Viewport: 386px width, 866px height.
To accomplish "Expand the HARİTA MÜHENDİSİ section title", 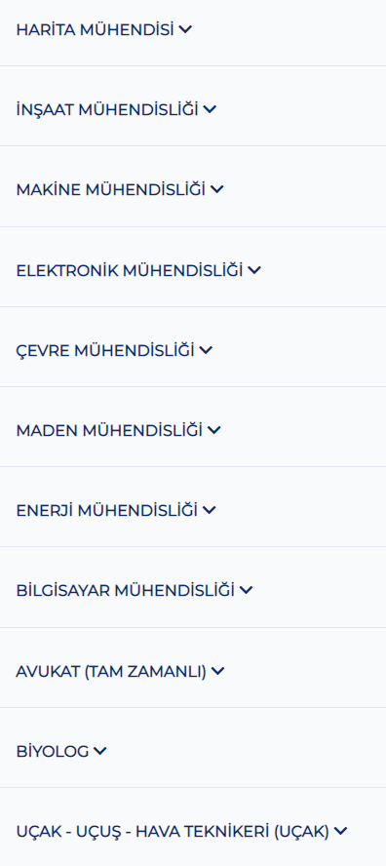I will coord(95,30).
